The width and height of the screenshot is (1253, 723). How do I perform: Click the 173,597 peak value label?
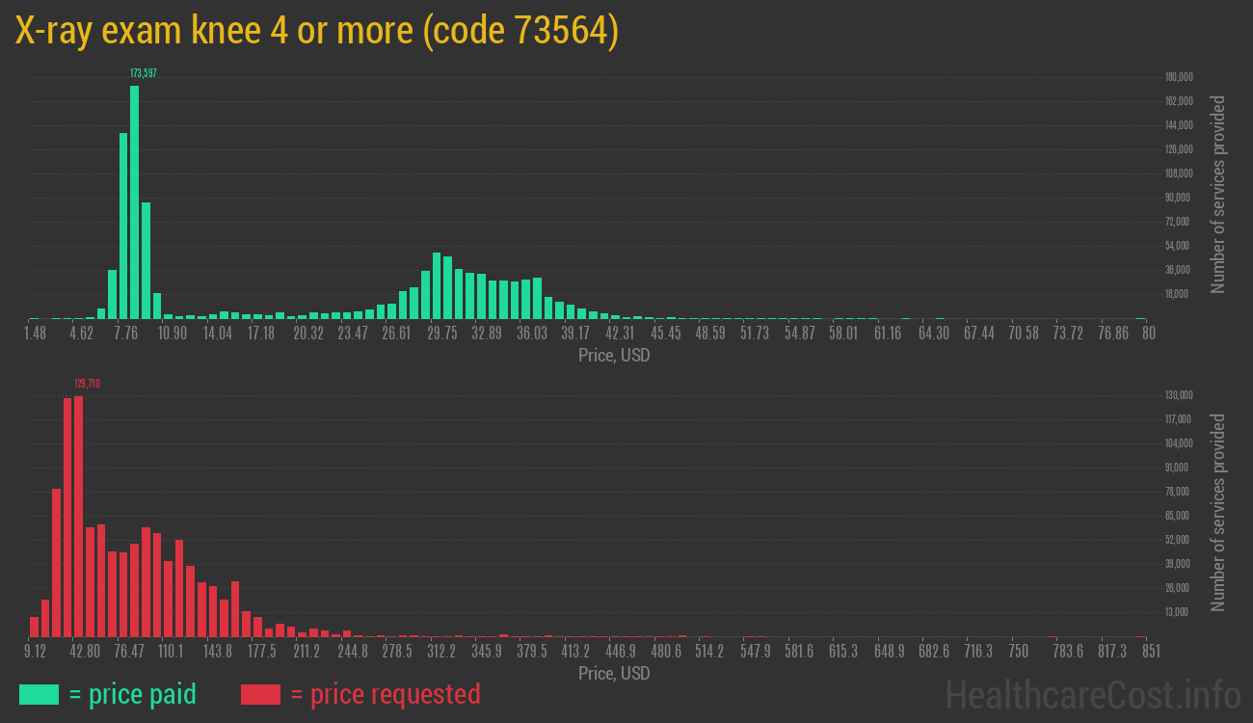pyautogui.click(x=143, y=73)
